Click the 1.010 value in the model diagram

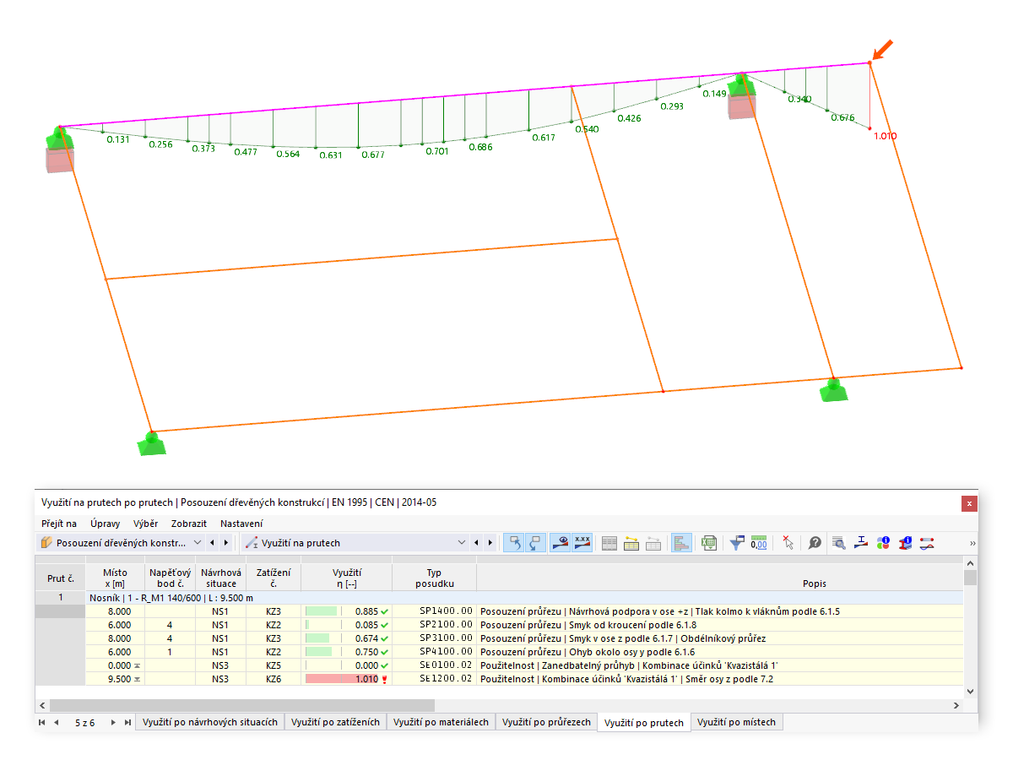coord(885,136)
